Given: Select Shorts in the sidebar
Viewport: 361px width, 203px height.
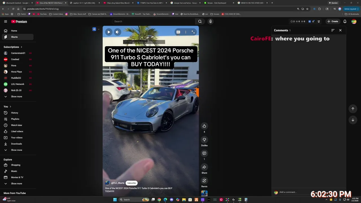Looking at the screenshot, I should [18, 37].
